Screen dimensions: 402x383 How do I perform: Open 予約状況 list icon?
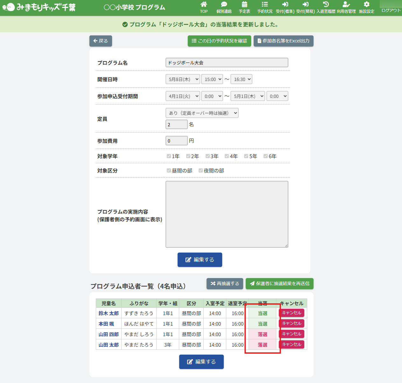click(265, 4)
